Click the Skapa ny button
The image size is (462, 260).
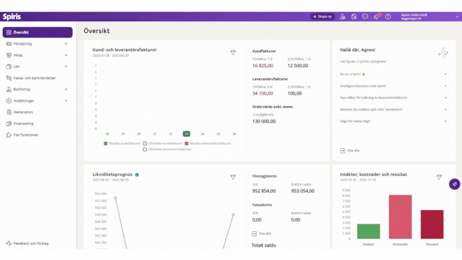click(x=322, y=17)
